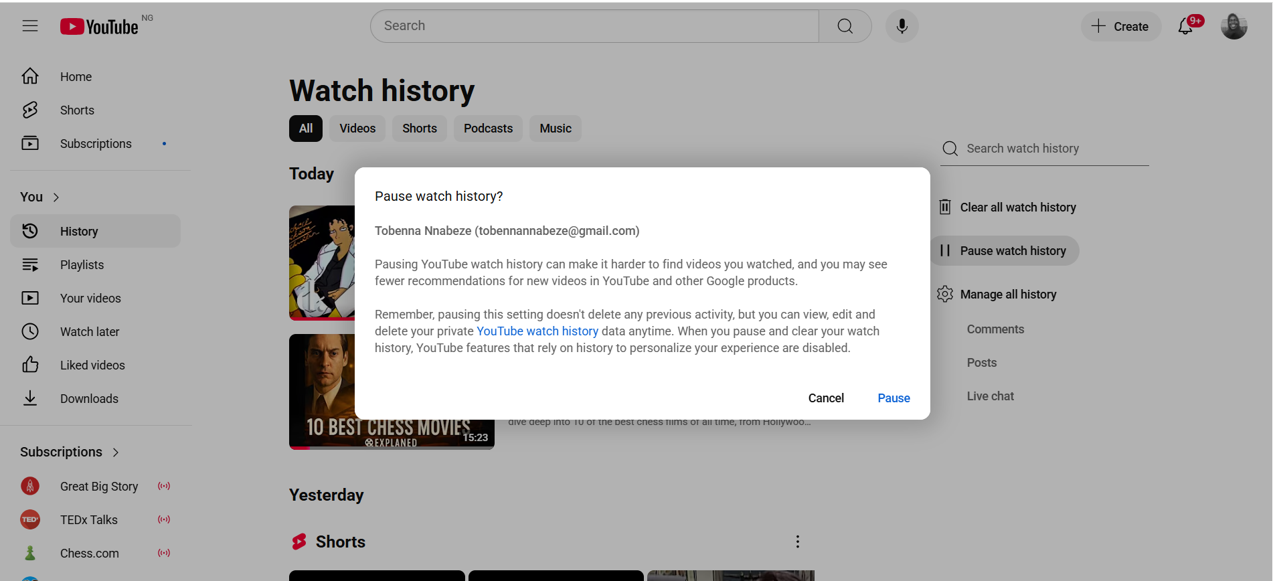The image size is (1273, 581).
Task: Open Watch later in sidebar
Action: (96, 331)
